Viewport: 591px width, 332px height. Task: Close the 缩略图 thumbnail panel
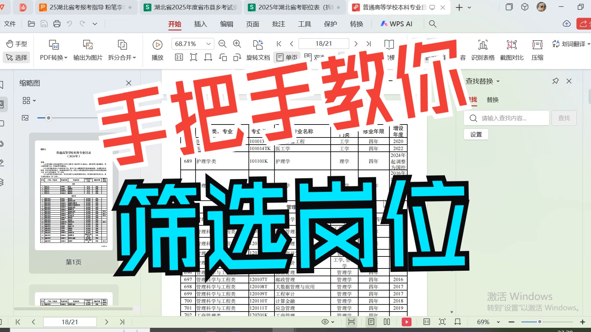point(129,83)
